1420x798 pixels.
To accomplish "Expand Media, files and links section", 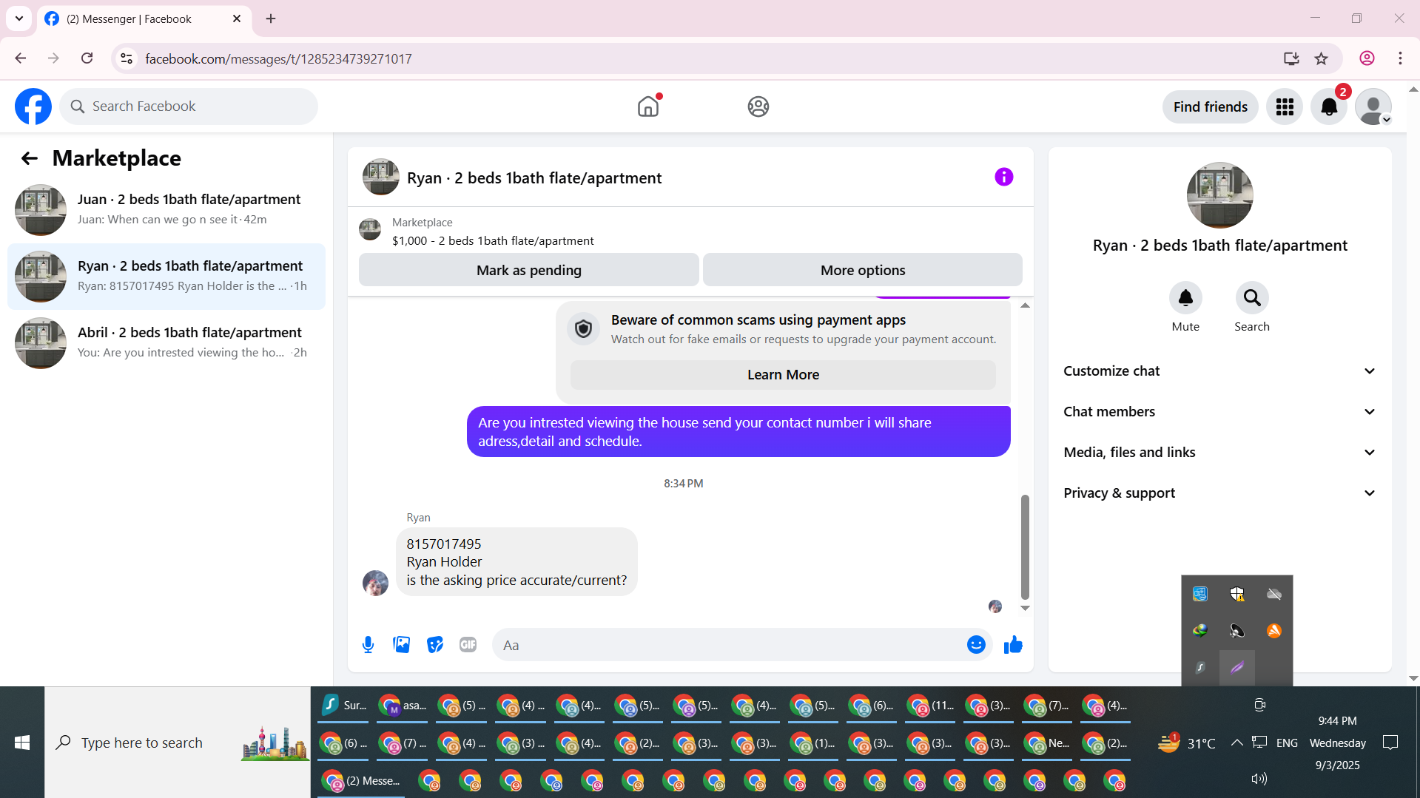I will click(x=1220, y=453).
